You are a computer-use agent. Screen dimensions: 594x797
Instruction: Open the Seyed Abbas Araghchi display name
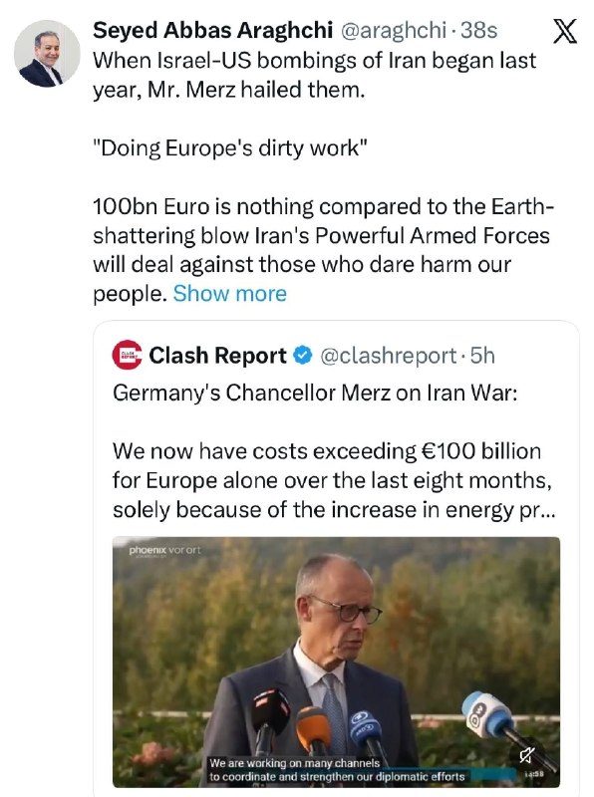click(x=212, y=31)
